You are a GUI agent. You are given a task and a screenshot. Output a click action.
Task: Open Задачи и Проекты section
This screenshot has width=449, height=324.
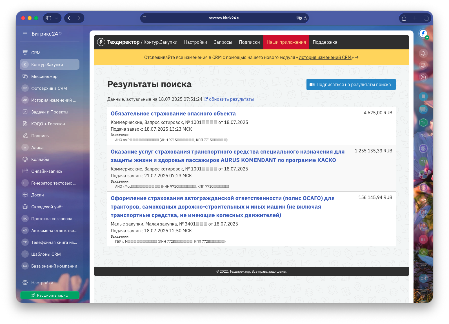50,112
